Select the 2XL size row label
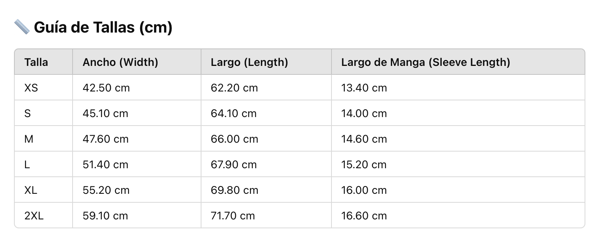The image size is (597, 238). 34,216
